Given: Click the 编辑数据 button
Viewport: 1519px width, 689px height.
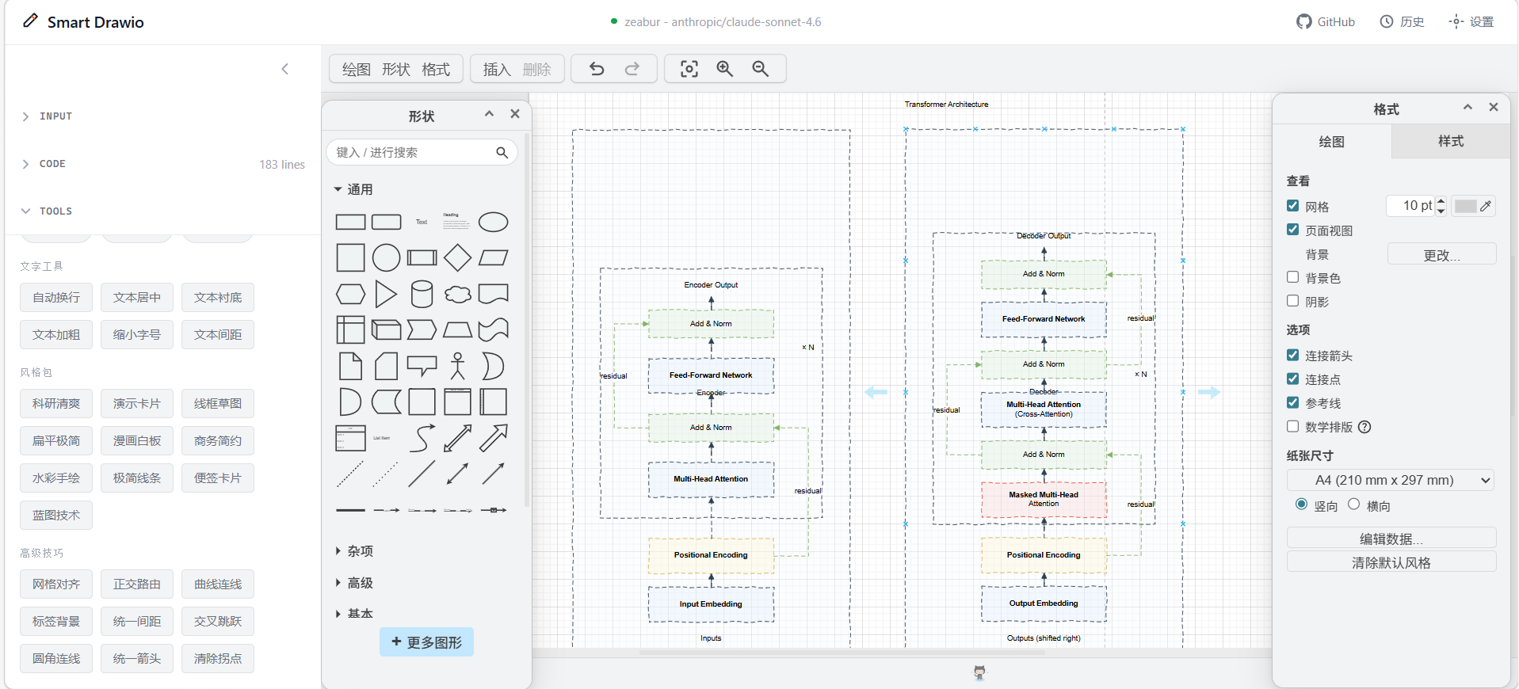Looking at the screenshot, I should click(x=1391, y=539).
